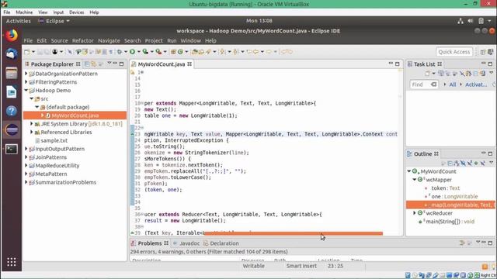Launch Firefox from the Ubuntu dock
This screenshot has width=497, height=279.
[x=12, y=36]
